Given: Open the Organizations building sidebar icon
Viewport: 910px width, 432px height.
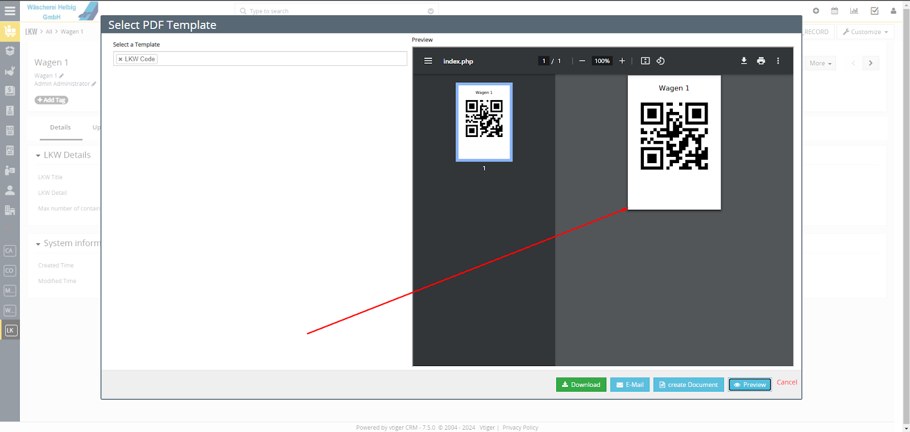Looking at the screenshot, I should [10, 210].
